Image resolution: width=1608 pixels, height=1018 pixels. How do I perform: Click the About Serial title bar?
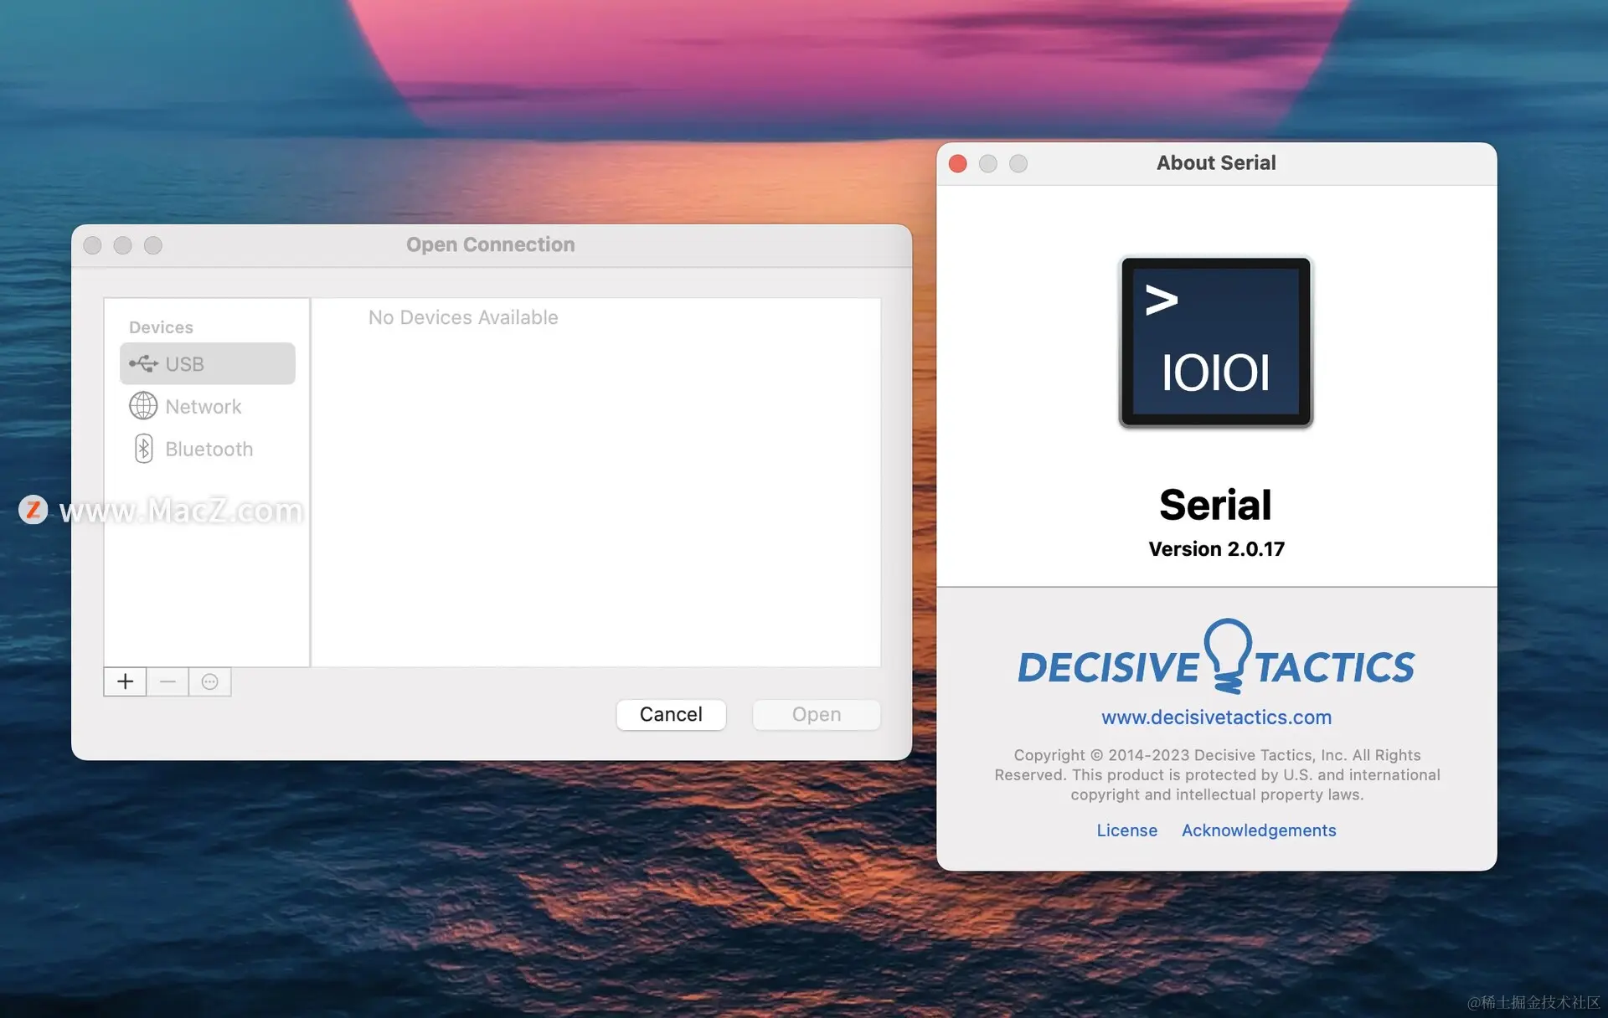[1216, 163]
